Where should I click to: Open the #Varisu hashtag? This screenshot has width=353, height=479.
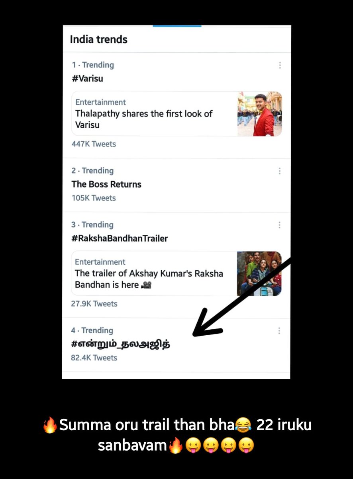pyautogui.click(x=87, y=79)
